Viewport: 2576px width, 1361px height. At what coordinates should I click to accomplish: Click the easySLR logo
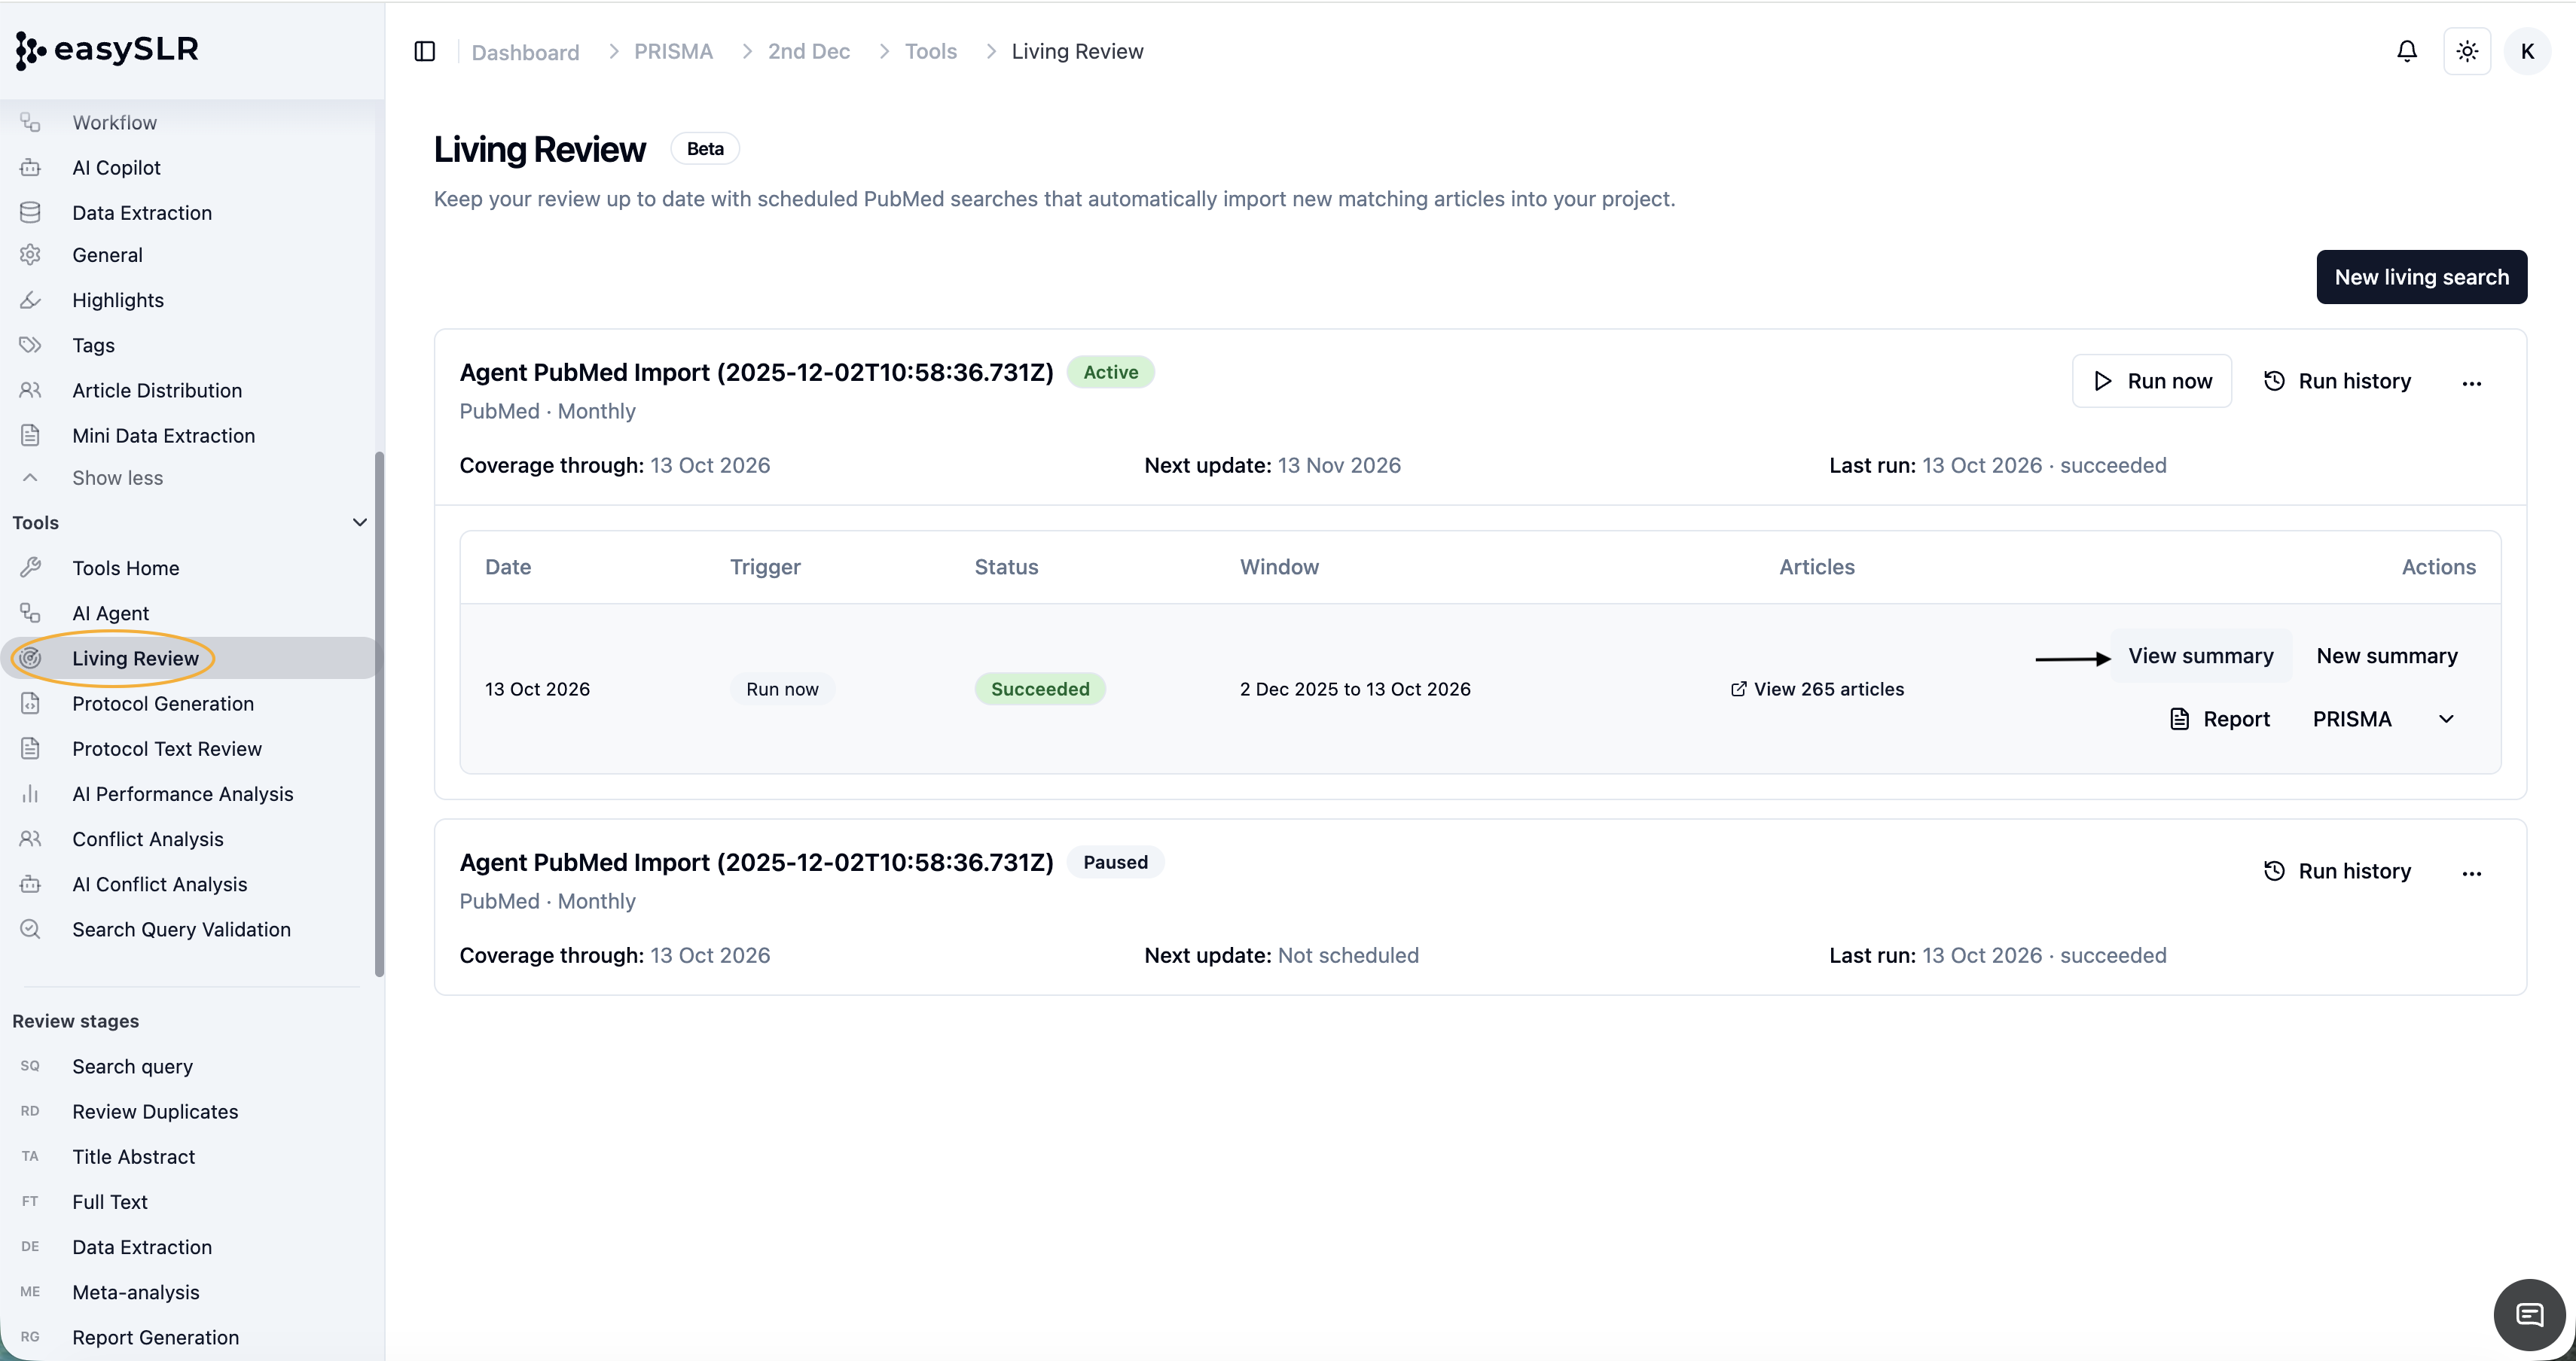[107, 49]
